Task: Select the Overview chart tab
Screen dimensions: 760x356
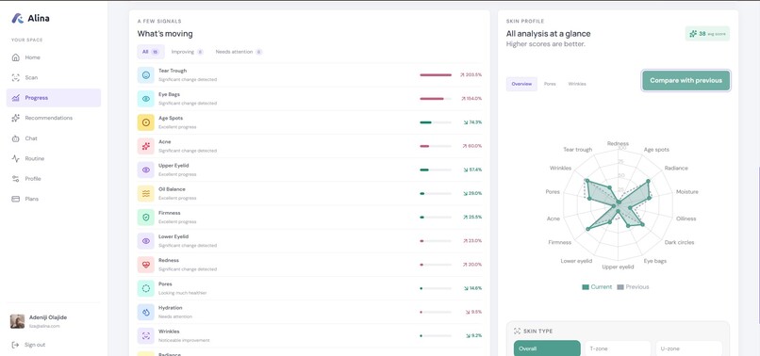Action: pyautogui.click(x=521, y=84)
